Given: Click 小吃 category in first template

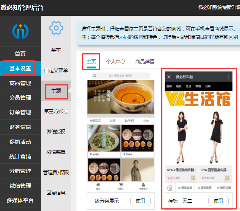Looking at the screenshot, I should pos(146,121).
